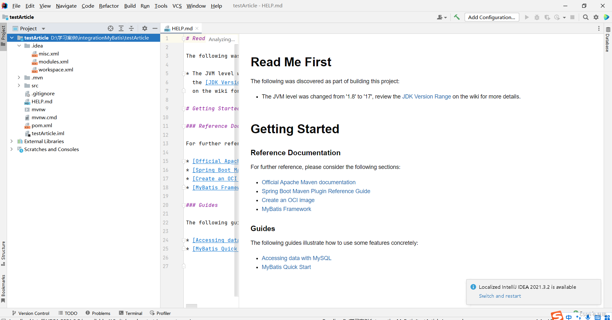Open Create an OCI image link
Viewport: 612px width, 320px height.
pos(288,200)
